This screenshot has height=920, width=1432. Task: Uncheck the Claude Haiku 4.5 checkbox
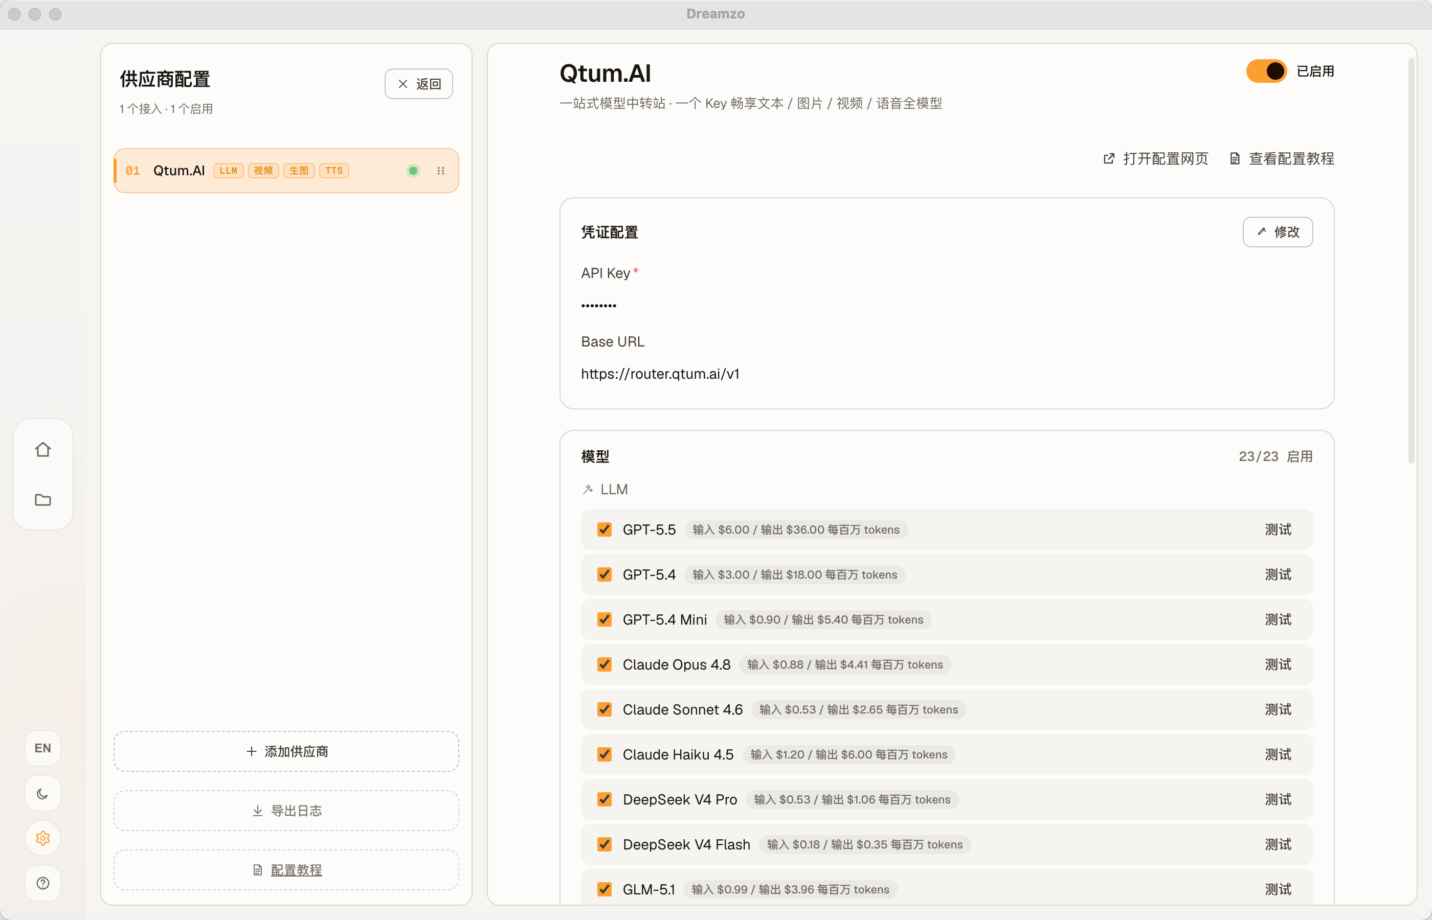(x=604, y=754)
